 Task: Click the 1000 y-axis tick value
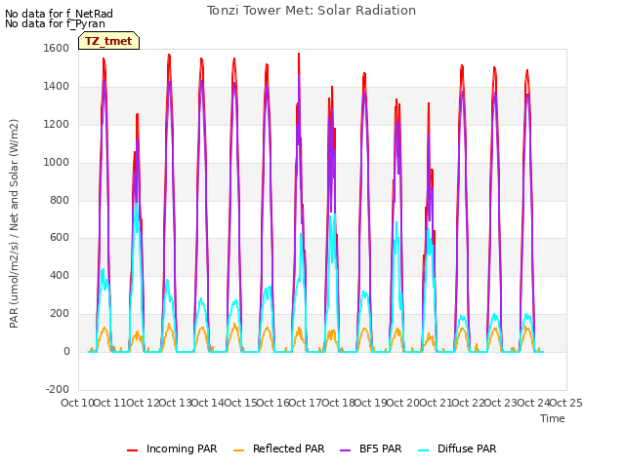tap(57, 162)
